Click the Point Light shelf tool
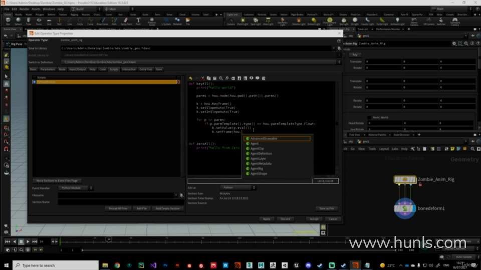Screen dimensions: 481x270 [x=243, y=21]
